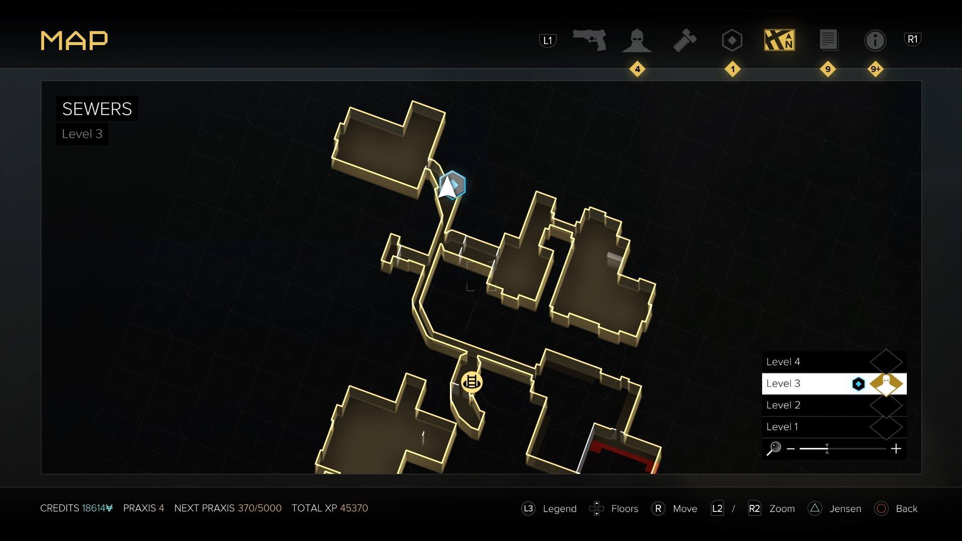Switch to Level 2 floor view

pyautogui.click(x=833, y=405)
